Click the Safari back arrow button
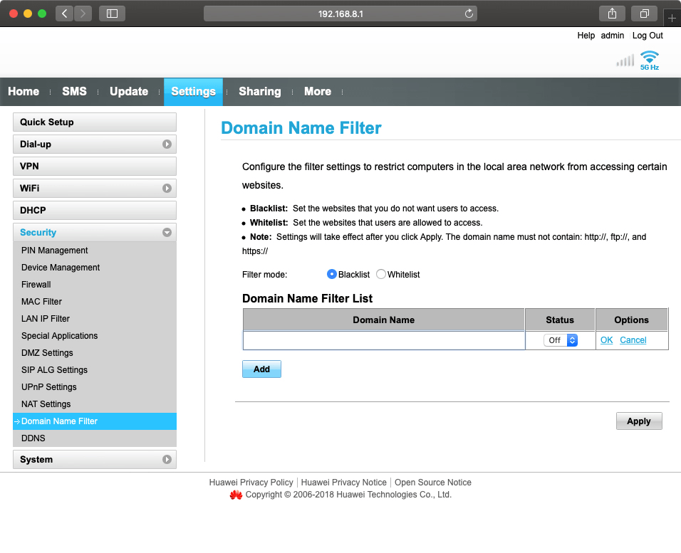Viewport: 681px width, 553px height. click(x=65, y=14)
